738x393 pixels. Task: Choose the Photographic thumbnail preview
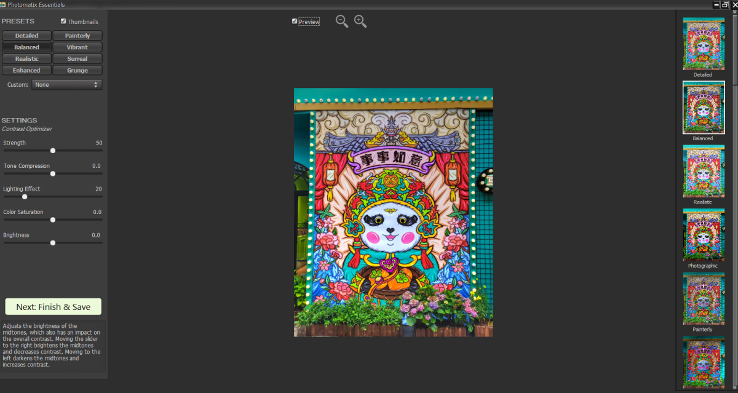click(704, 235)
